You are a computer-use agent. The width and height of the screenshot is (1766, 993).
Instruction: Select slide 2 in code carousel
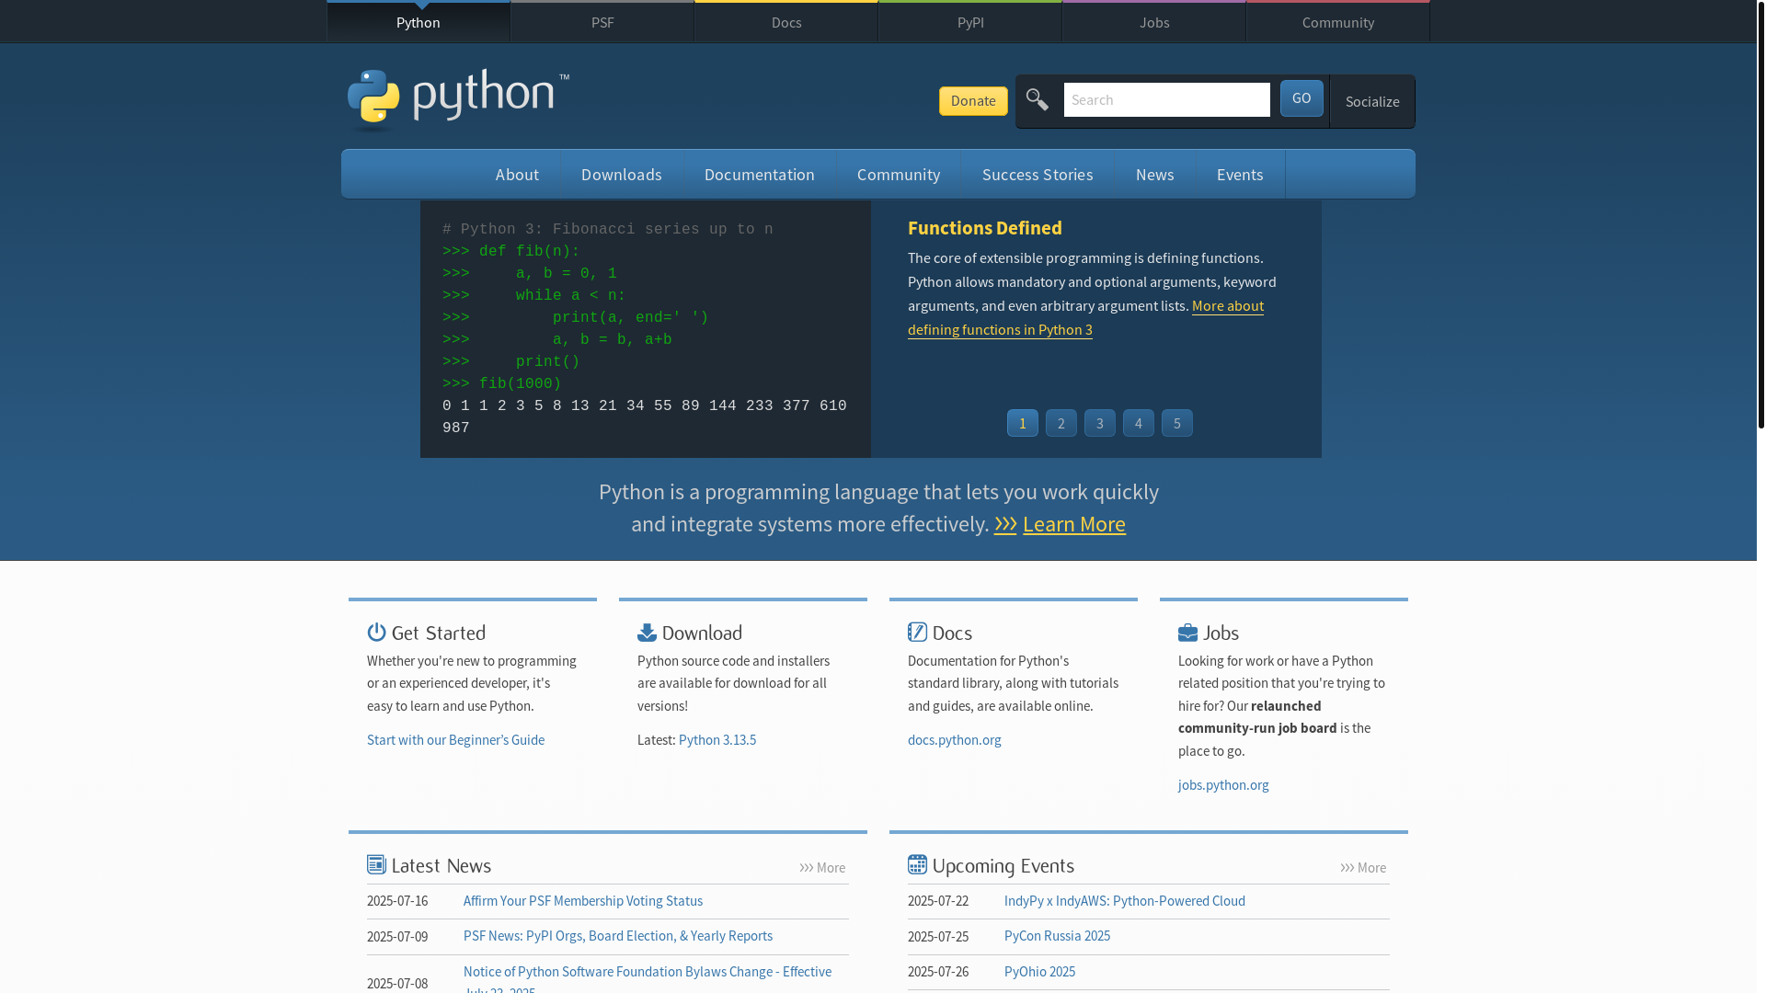[1061, 423]
